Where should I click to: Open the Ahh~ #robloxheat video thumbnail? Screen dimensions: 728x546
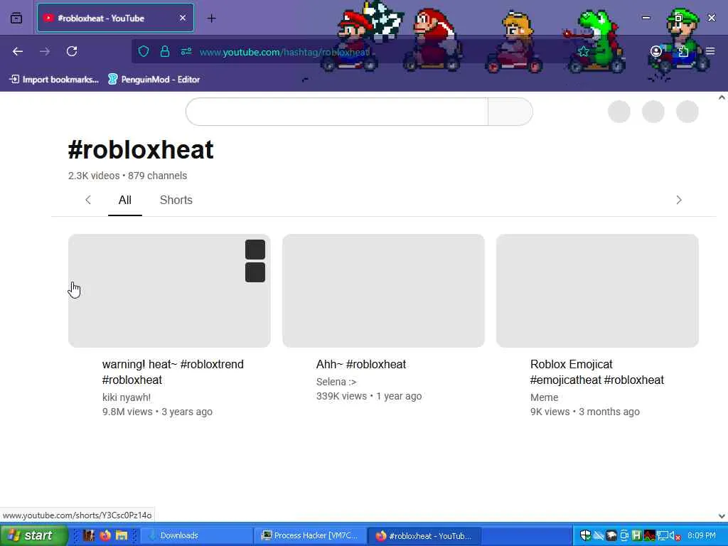[383, 291]
